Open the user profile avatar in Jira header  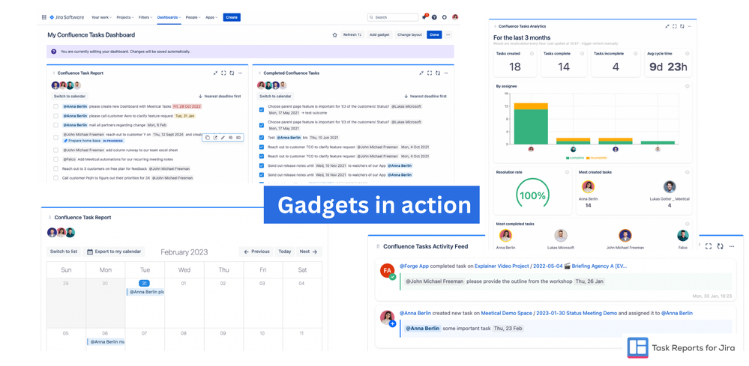point(455,17)
